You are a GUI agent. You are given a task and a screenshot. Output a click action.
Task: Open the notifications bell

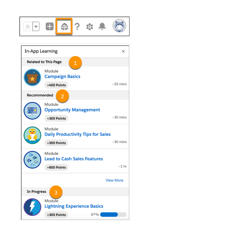(x=102, y=26)
